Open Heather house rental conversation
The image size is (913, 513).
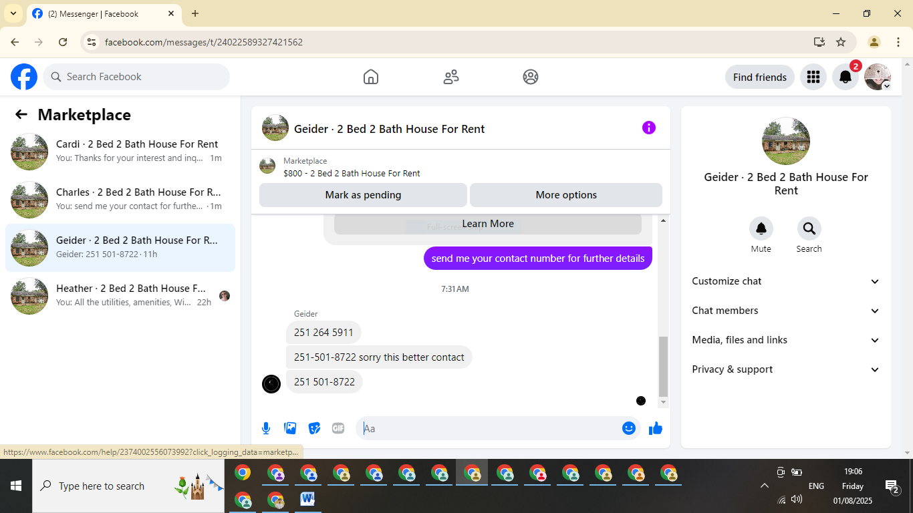click(x=120, y=296)
